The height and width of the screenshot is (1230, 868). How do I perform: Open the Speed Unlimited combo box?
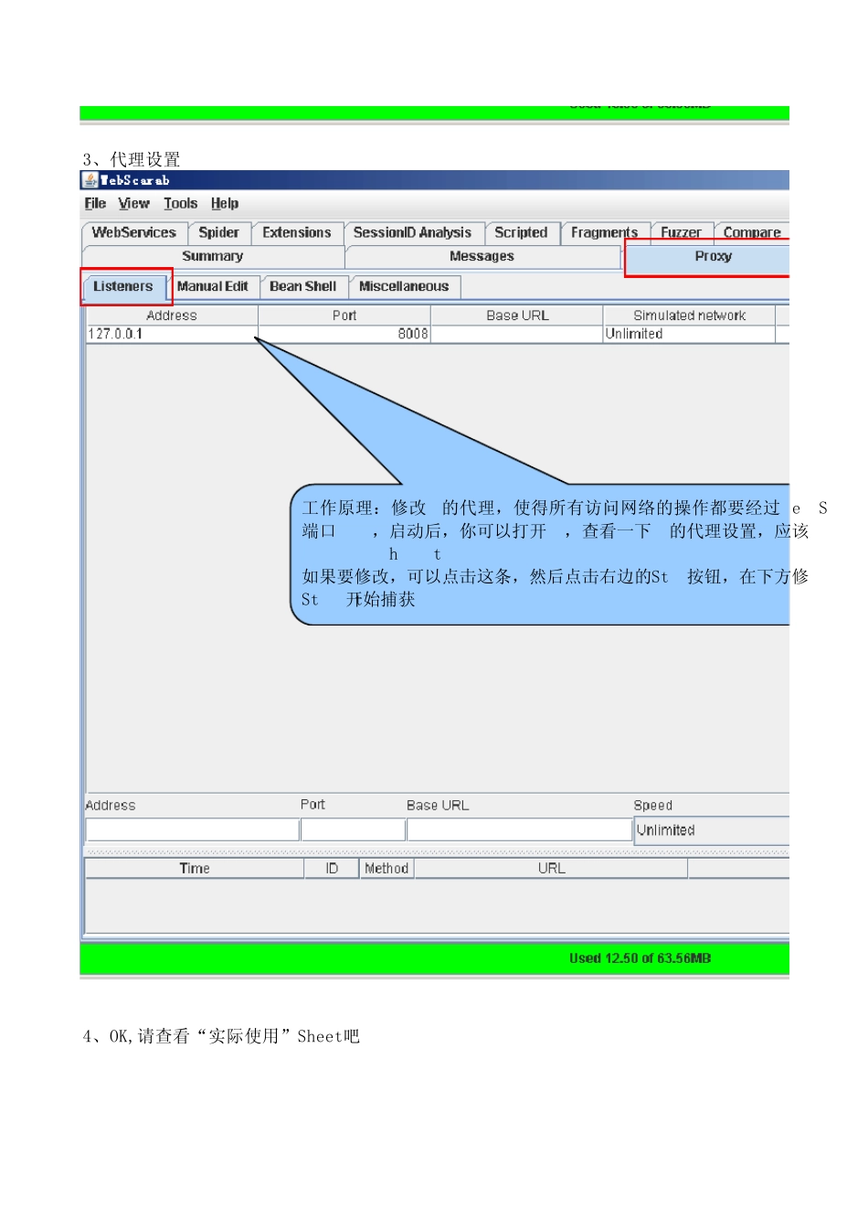[x=712, y=830]
